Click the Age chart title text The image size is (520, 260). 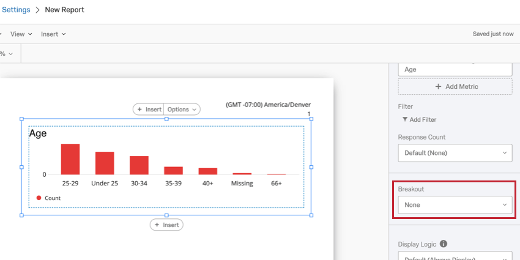pos(38,133)
